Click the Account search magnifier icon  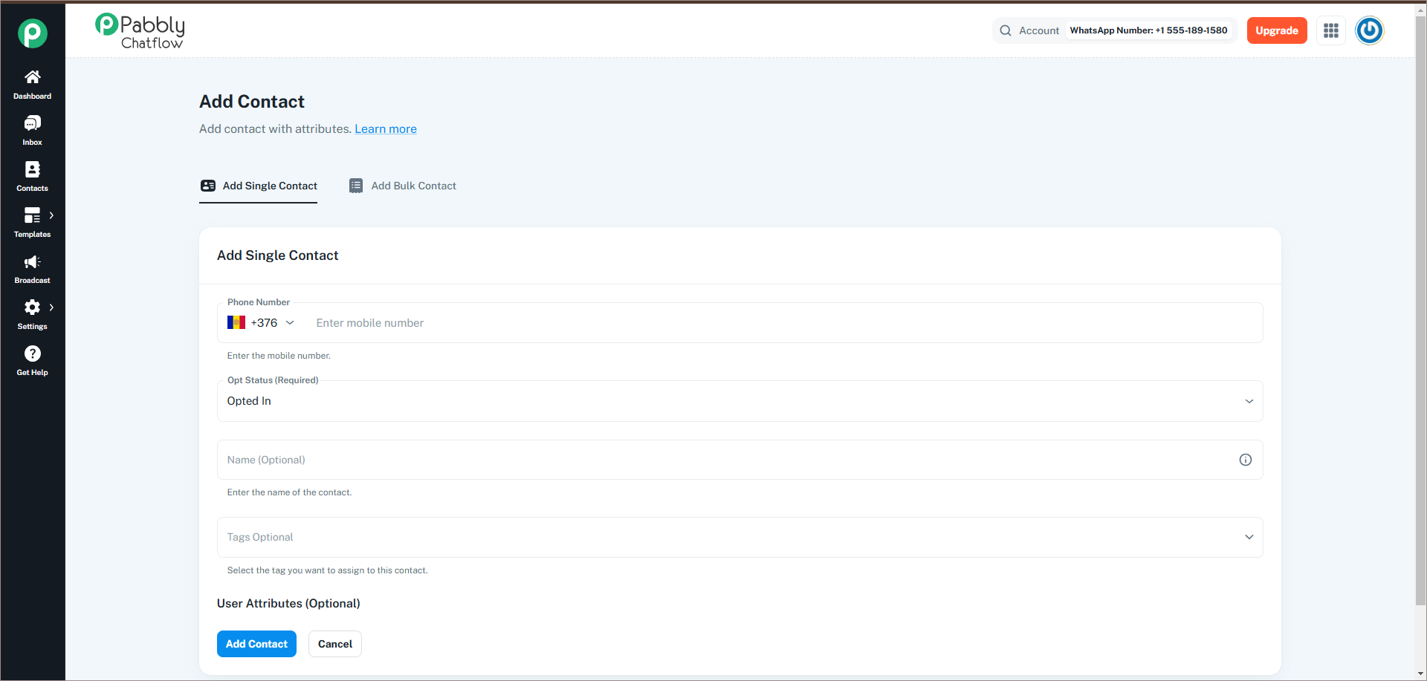(1006, 30)
